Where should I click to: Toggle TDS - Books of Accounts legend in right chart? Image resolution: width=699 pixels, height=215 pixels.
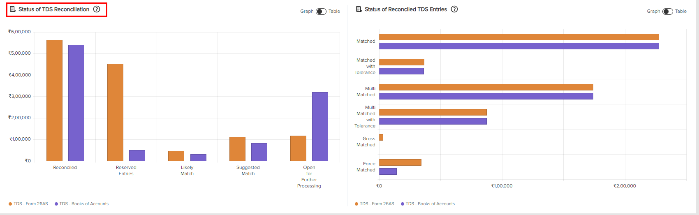(x=428, y=204)
